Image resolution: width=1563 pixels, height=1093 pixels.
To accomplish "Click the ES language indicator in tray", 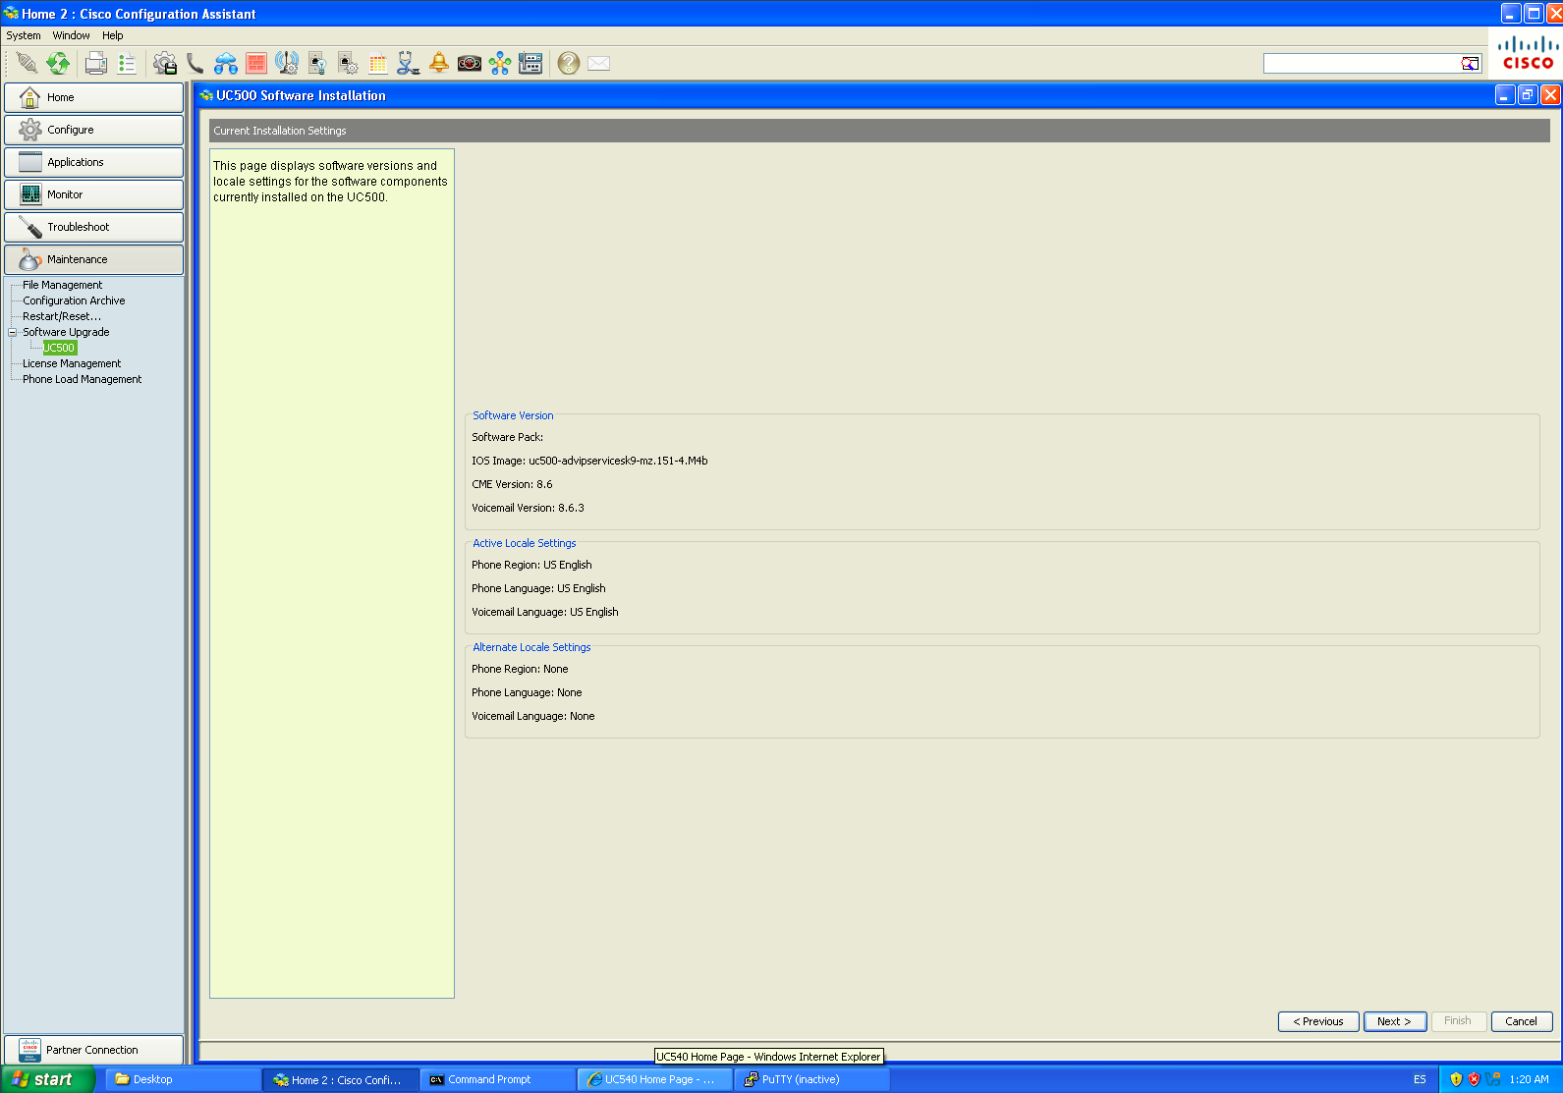I will (1420, 1079).
